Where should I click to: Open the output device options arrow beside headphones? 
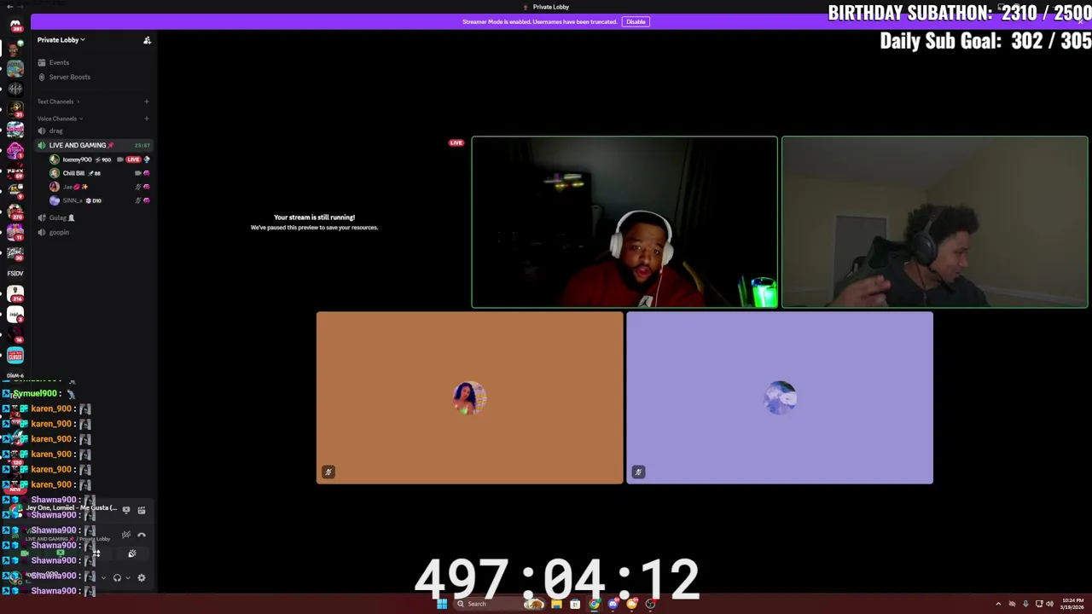click(128, 577)
